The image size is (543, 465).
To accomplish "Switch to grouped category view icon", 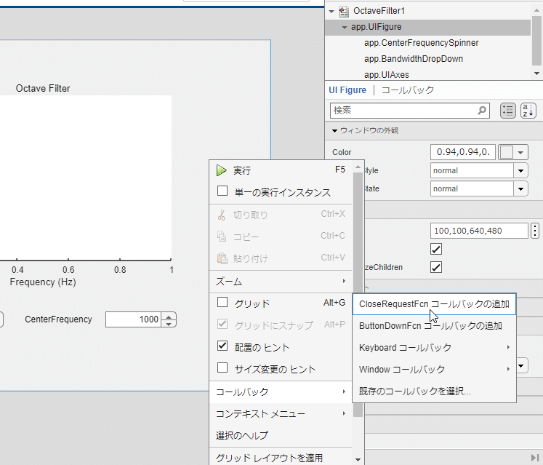I will [x=507, y=111].
